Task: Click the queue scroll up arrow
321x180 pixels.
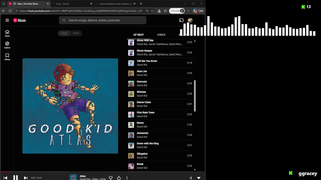Action: 195,41
